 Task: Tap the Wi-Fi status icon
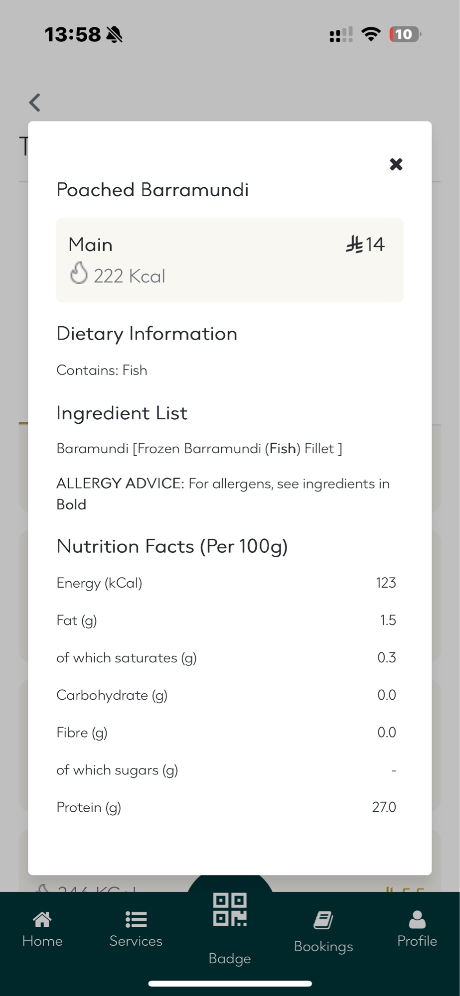(371, 34)
